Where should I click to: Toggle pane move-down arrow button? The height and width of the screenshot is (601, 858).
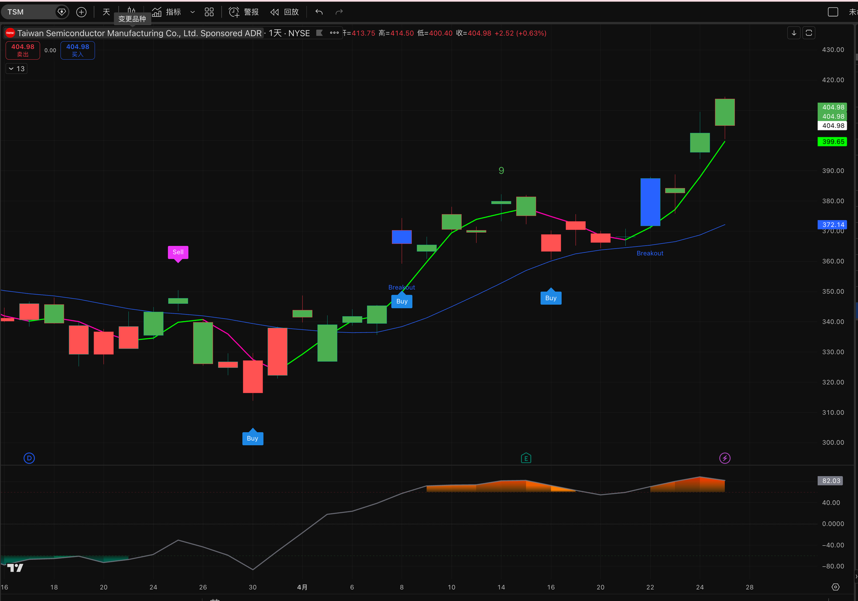coord(794,33)
